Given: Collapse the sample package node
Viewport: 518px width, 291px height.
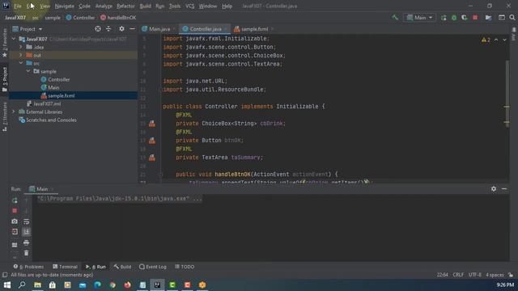Looking at the screenshot, I should pyautogui.click(x=28, y=71).
